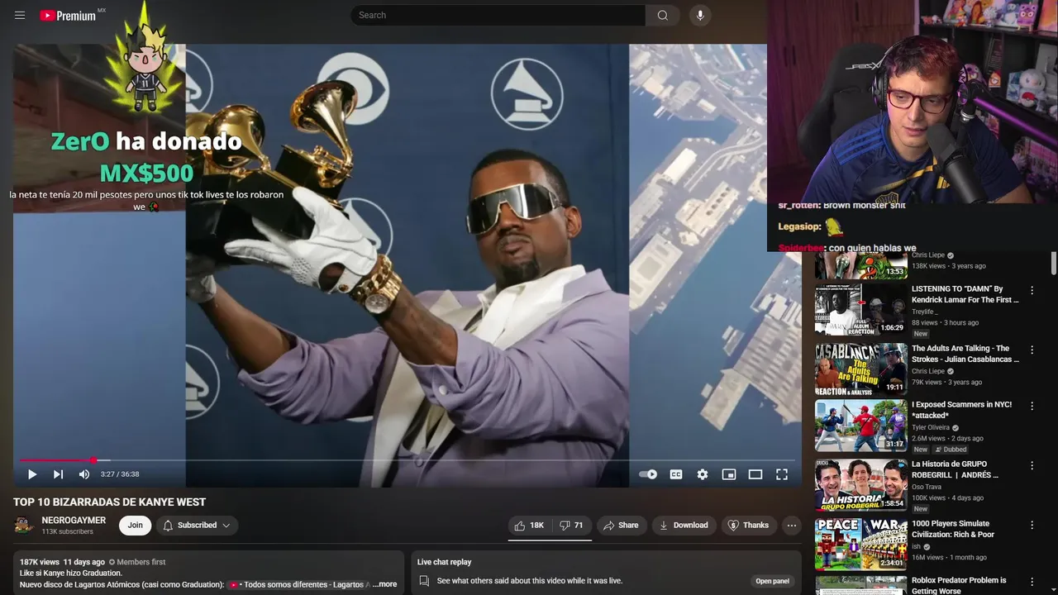
Task: Open the live chat replay panel
Action: tap(772, 581)
